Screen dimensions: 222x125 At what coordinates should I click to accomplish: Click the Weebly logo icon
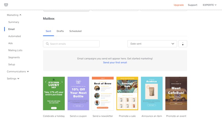click(x=6, y=5)
